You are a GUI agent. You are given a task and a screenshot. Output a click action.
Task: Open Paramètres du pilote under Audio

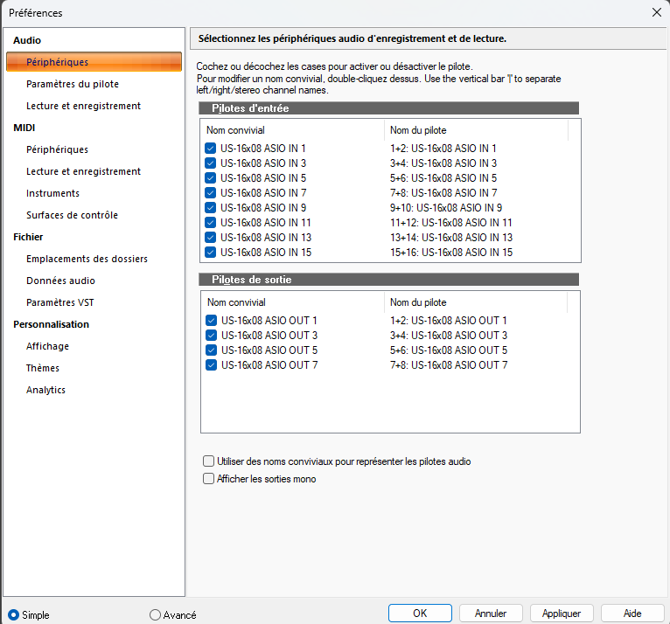pyautogui.click(x=73, y=84)
